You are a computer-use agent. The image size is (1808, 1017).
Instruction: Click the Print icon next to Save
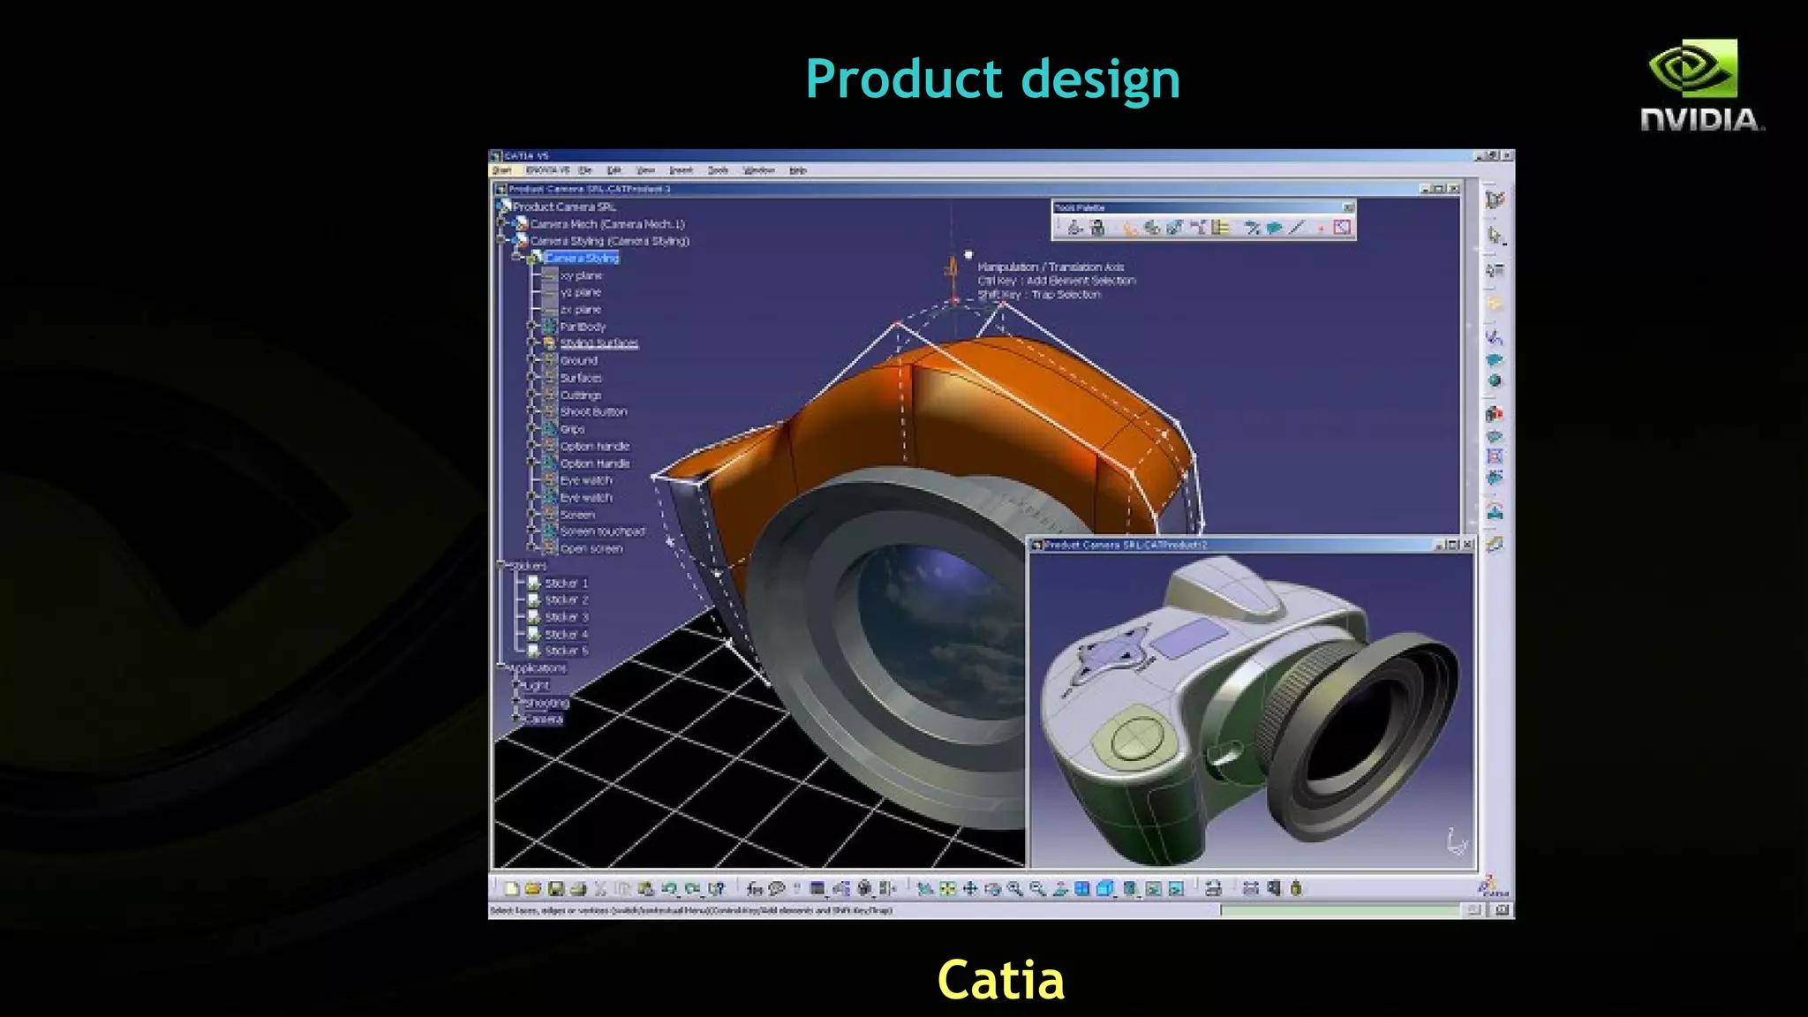(578, 888)
